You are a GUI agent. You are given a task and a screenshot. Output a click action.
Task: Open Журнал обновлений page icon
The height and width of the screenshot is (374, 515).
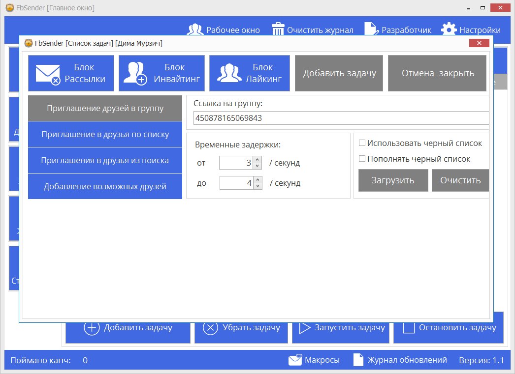pyautogui.click(x=358, y=360)
